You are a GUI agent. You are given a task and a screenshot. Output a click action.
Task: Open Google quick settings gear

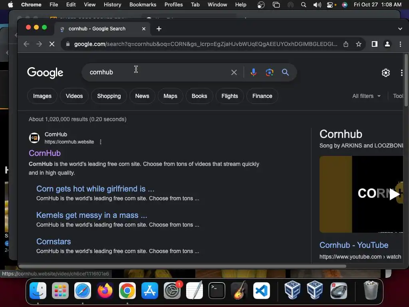coord(386,73)
